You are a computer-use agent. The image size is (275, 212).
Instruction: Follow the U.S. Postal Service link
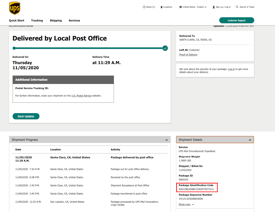[82, 96]
